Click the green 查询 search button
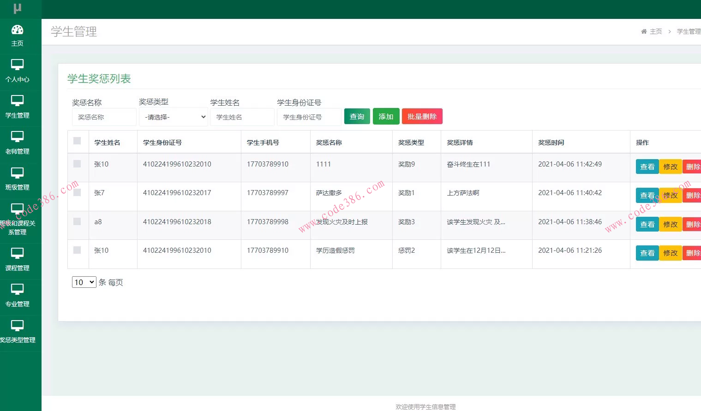This screenshot has width=701, height=411. pos(357,117)
